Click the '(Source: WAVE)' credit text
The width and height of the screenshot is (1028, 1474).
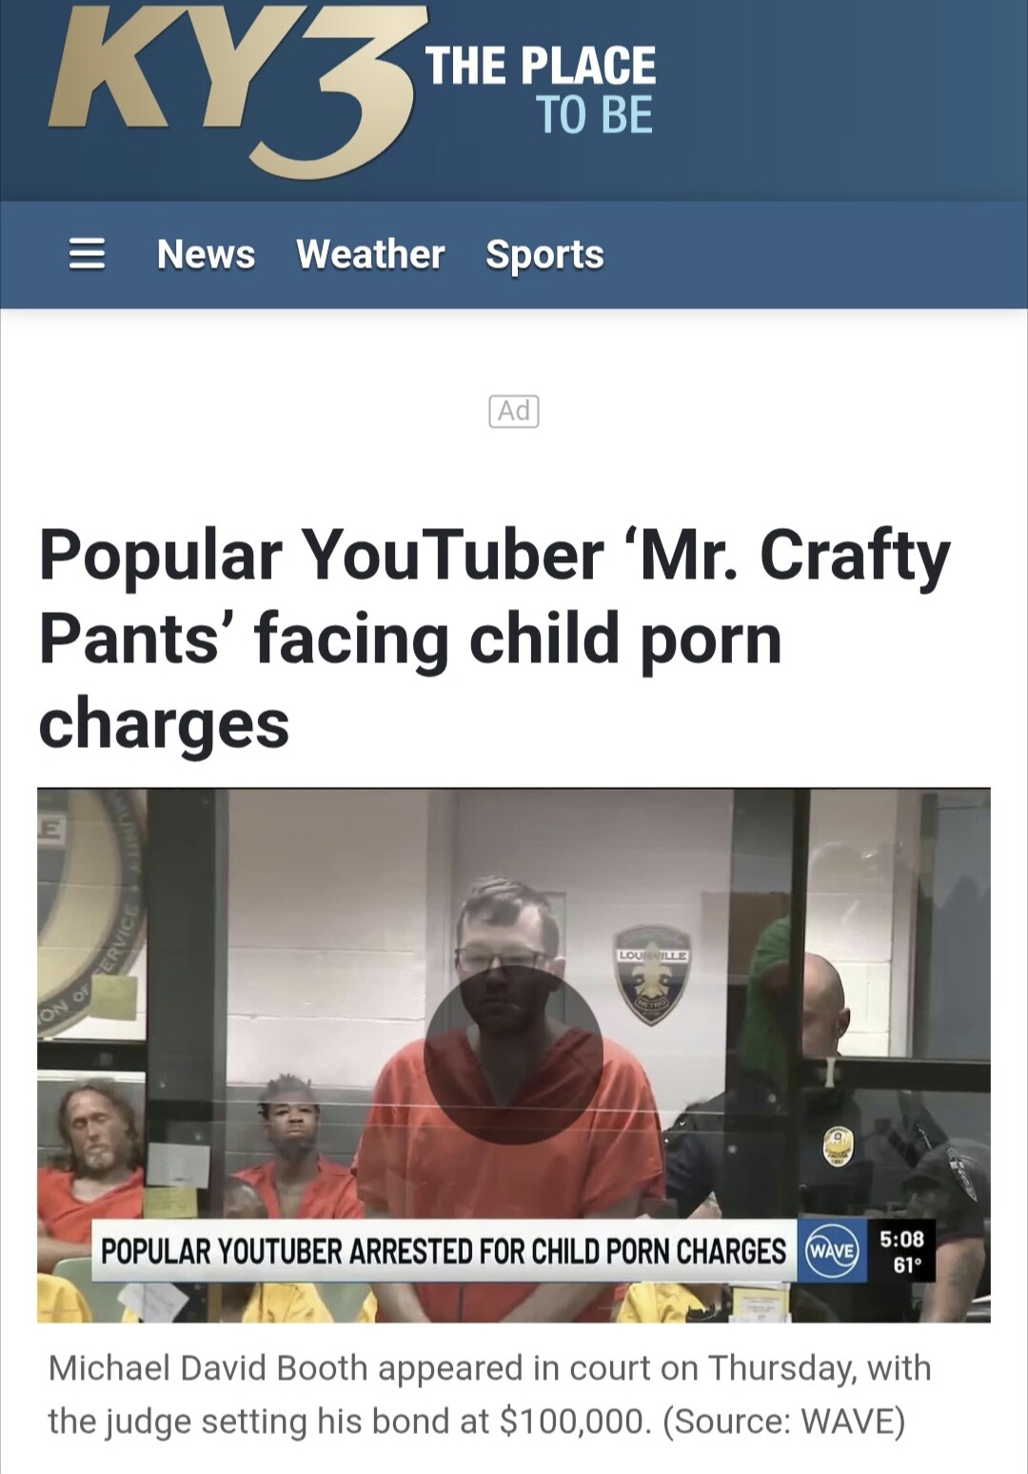coord(783,1421)
